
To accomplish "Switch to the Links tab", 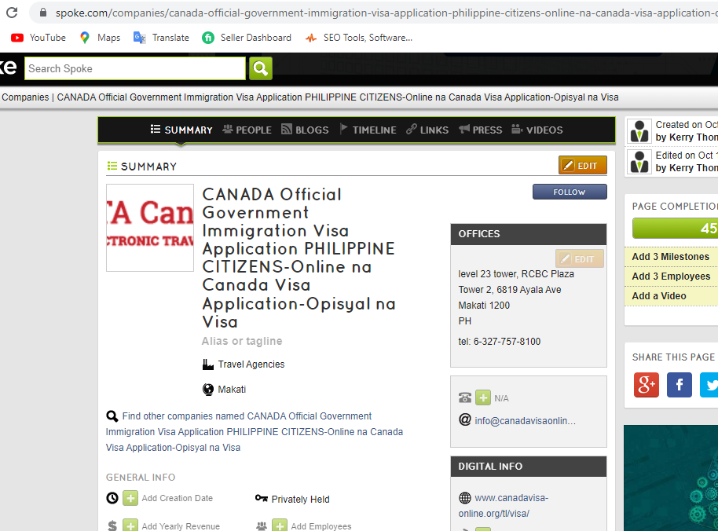I will [x=427, y=130].
